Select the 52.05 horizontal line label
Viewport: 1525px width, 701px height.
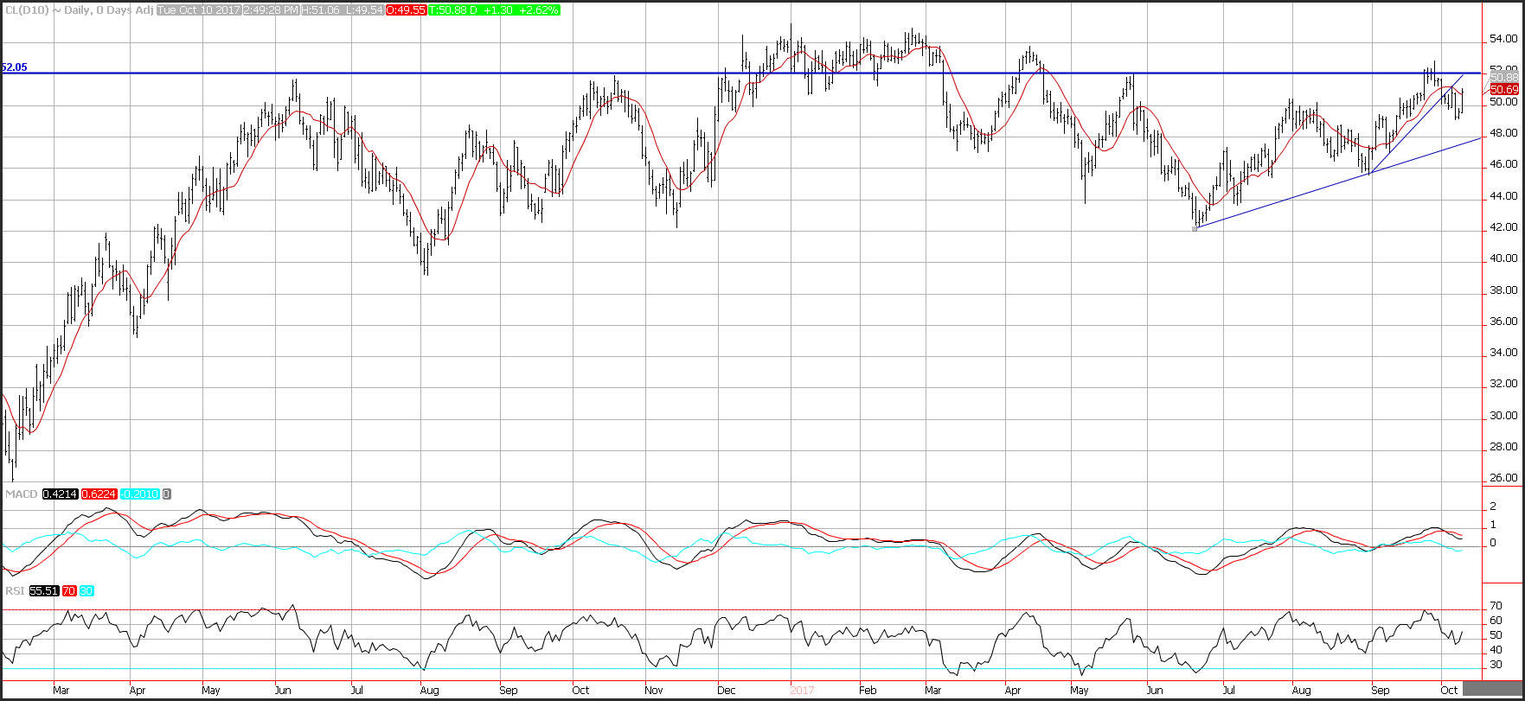(14, 67)
